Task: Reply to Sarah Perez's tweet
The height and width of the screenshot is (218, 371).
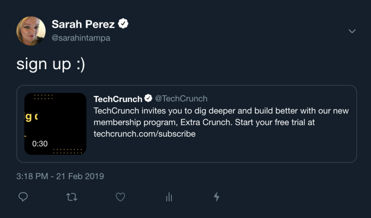Action: pos(23,197)
